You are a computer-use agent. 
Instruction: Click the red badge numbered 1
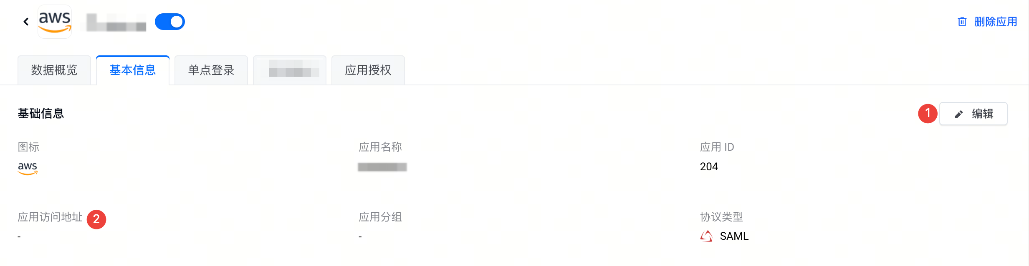pyautogui.click(x=928, y=113)
